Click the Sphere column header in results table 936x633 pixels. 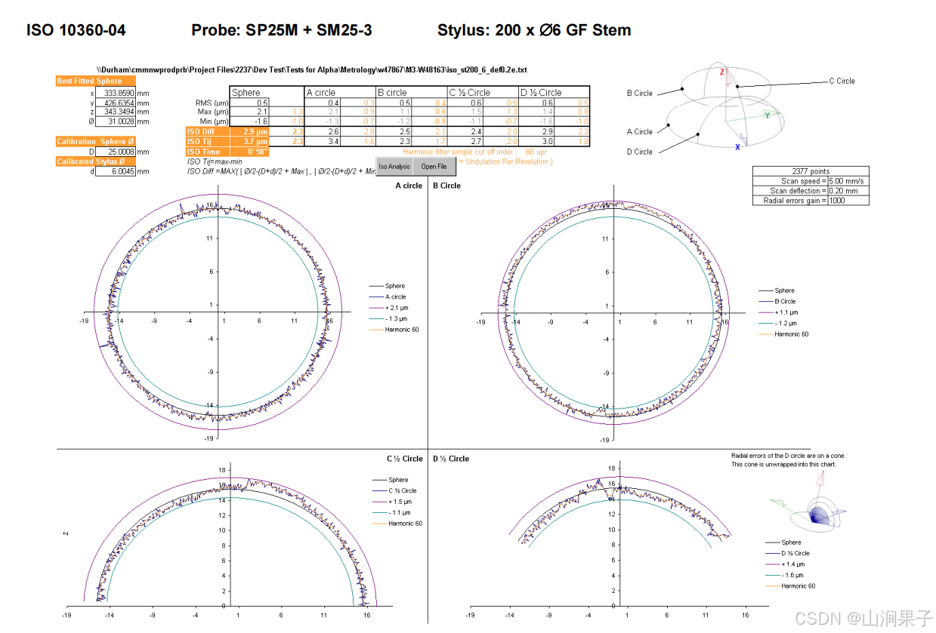[x=267, y=92]
